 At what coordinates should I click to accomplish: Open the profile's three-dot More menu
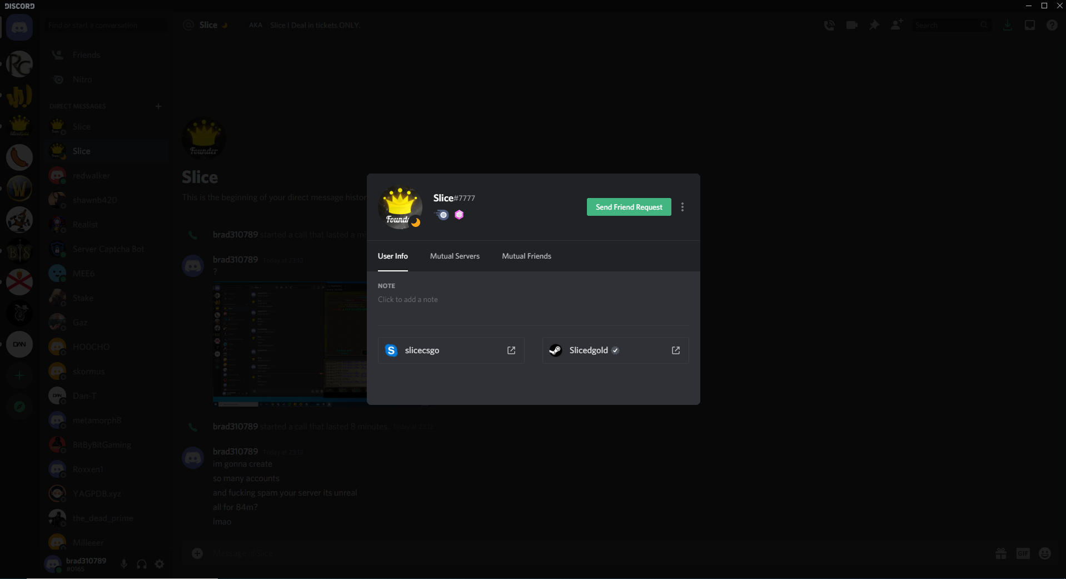(x=683, y=207)
